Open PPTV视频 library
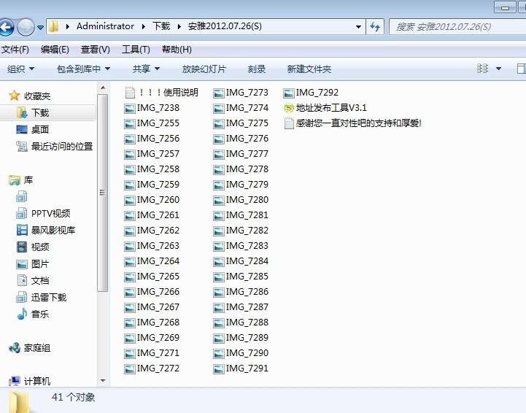The image size is (526, 413). click(x=50, y=213)
